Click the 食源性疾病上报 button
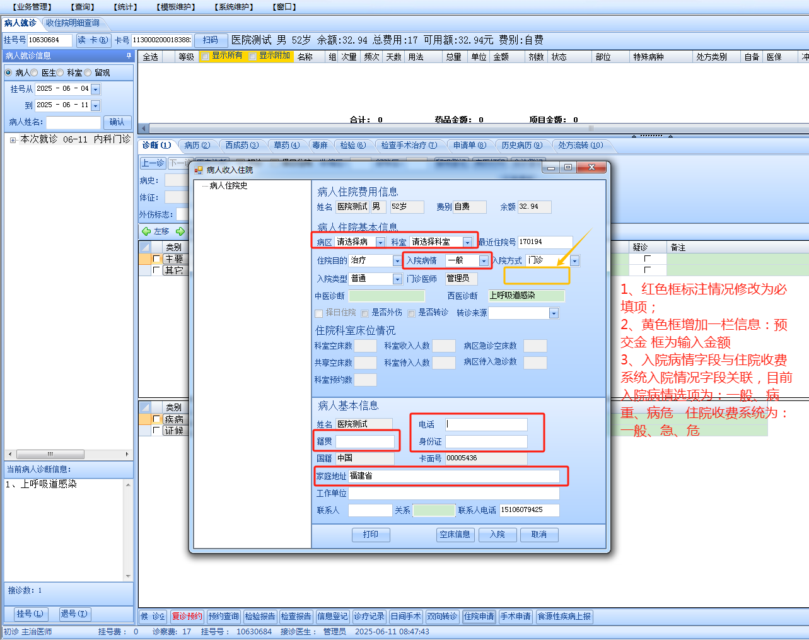The image size is (809, 640). [564, 617]
